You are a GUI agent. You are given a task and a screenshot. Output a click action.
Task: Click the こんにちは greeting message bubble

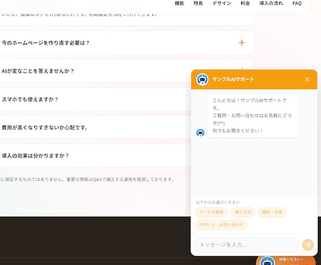tap(253, 116)
